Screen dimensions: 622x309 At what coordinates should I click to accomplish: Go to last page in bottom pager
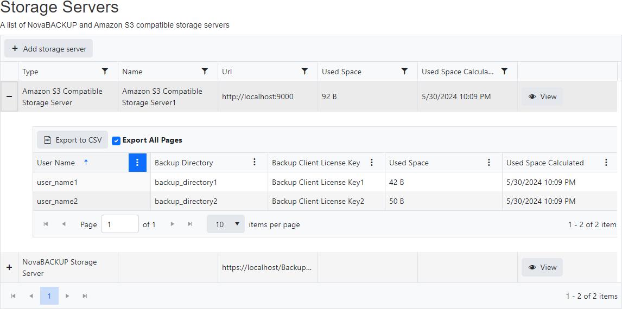point(85,296)
